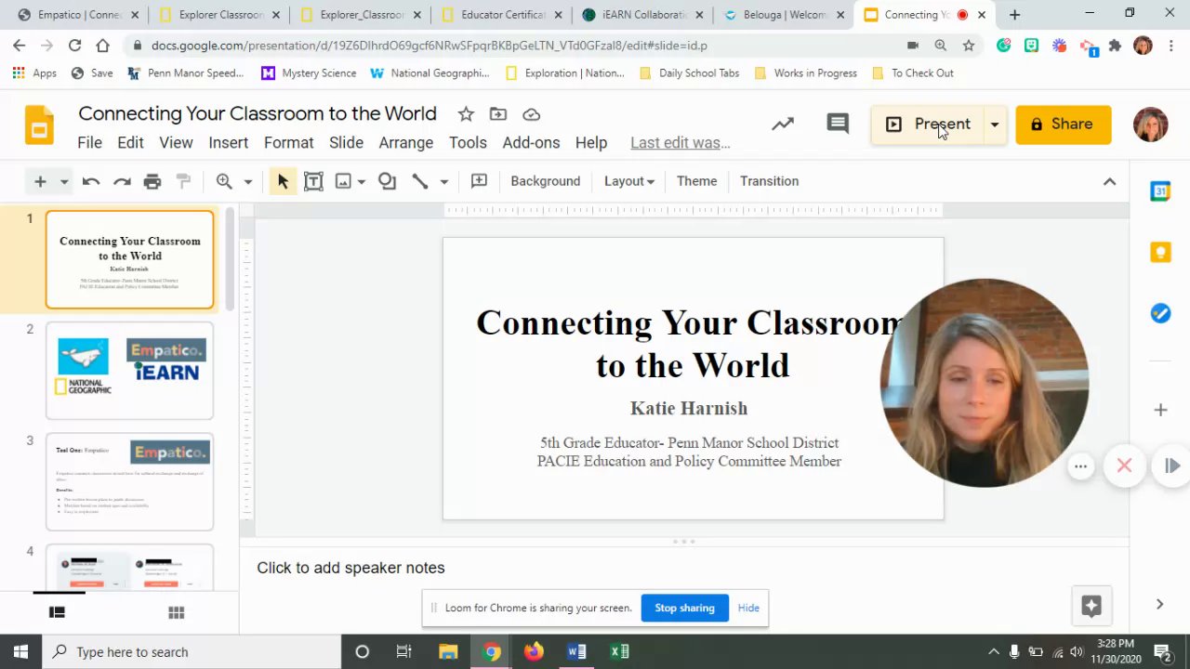The image size is (1190, 669).
Task: Click the Undo arrow icon
Action: [90, 181]
